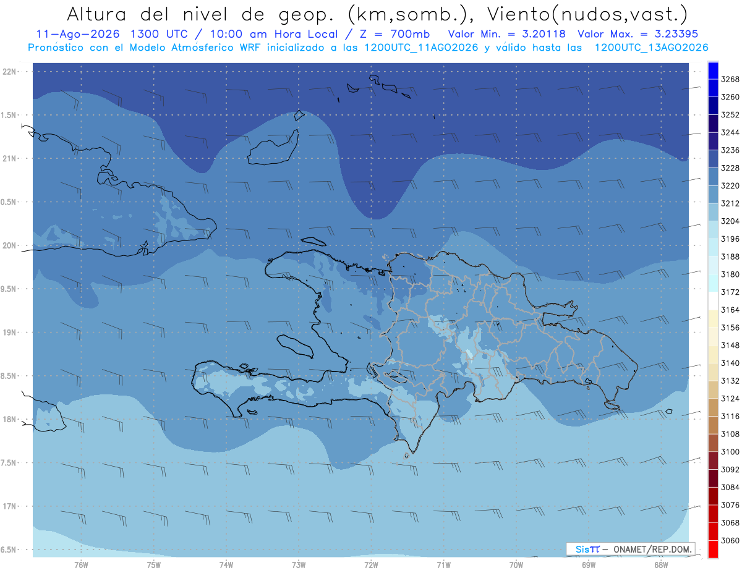This screenshot has height=573, width=742.
Task: Click the 3236 colorbar value
Action: 730,150
